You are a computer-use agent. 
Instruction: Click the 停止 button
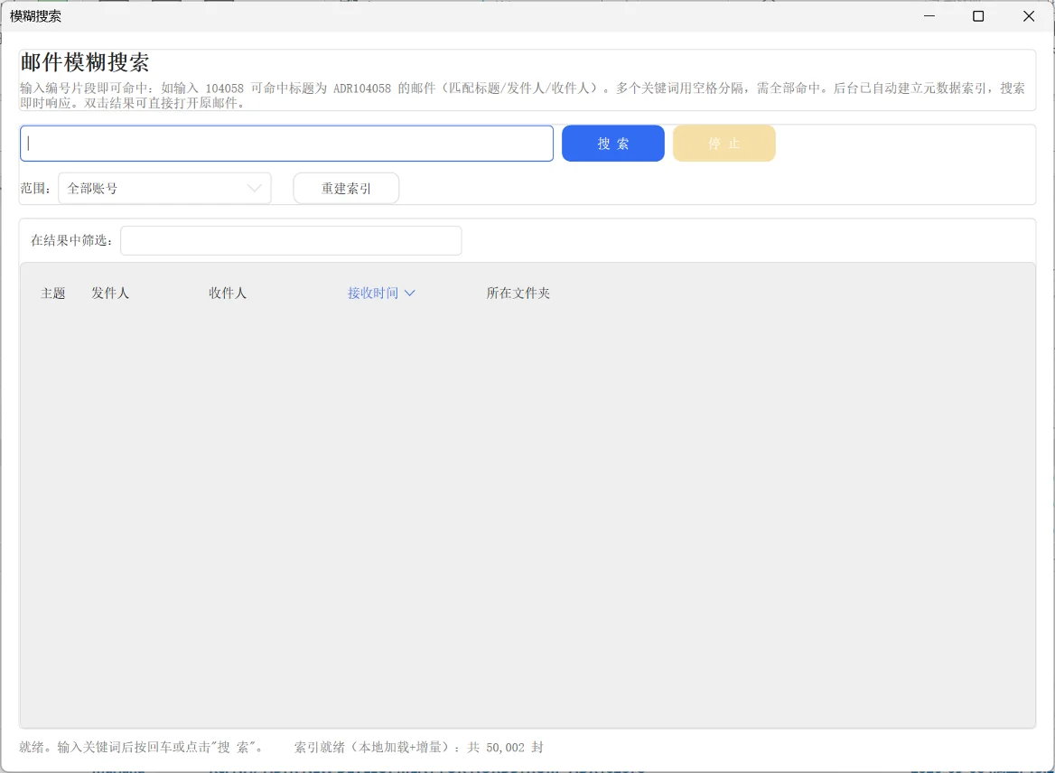tap(724, 144)
